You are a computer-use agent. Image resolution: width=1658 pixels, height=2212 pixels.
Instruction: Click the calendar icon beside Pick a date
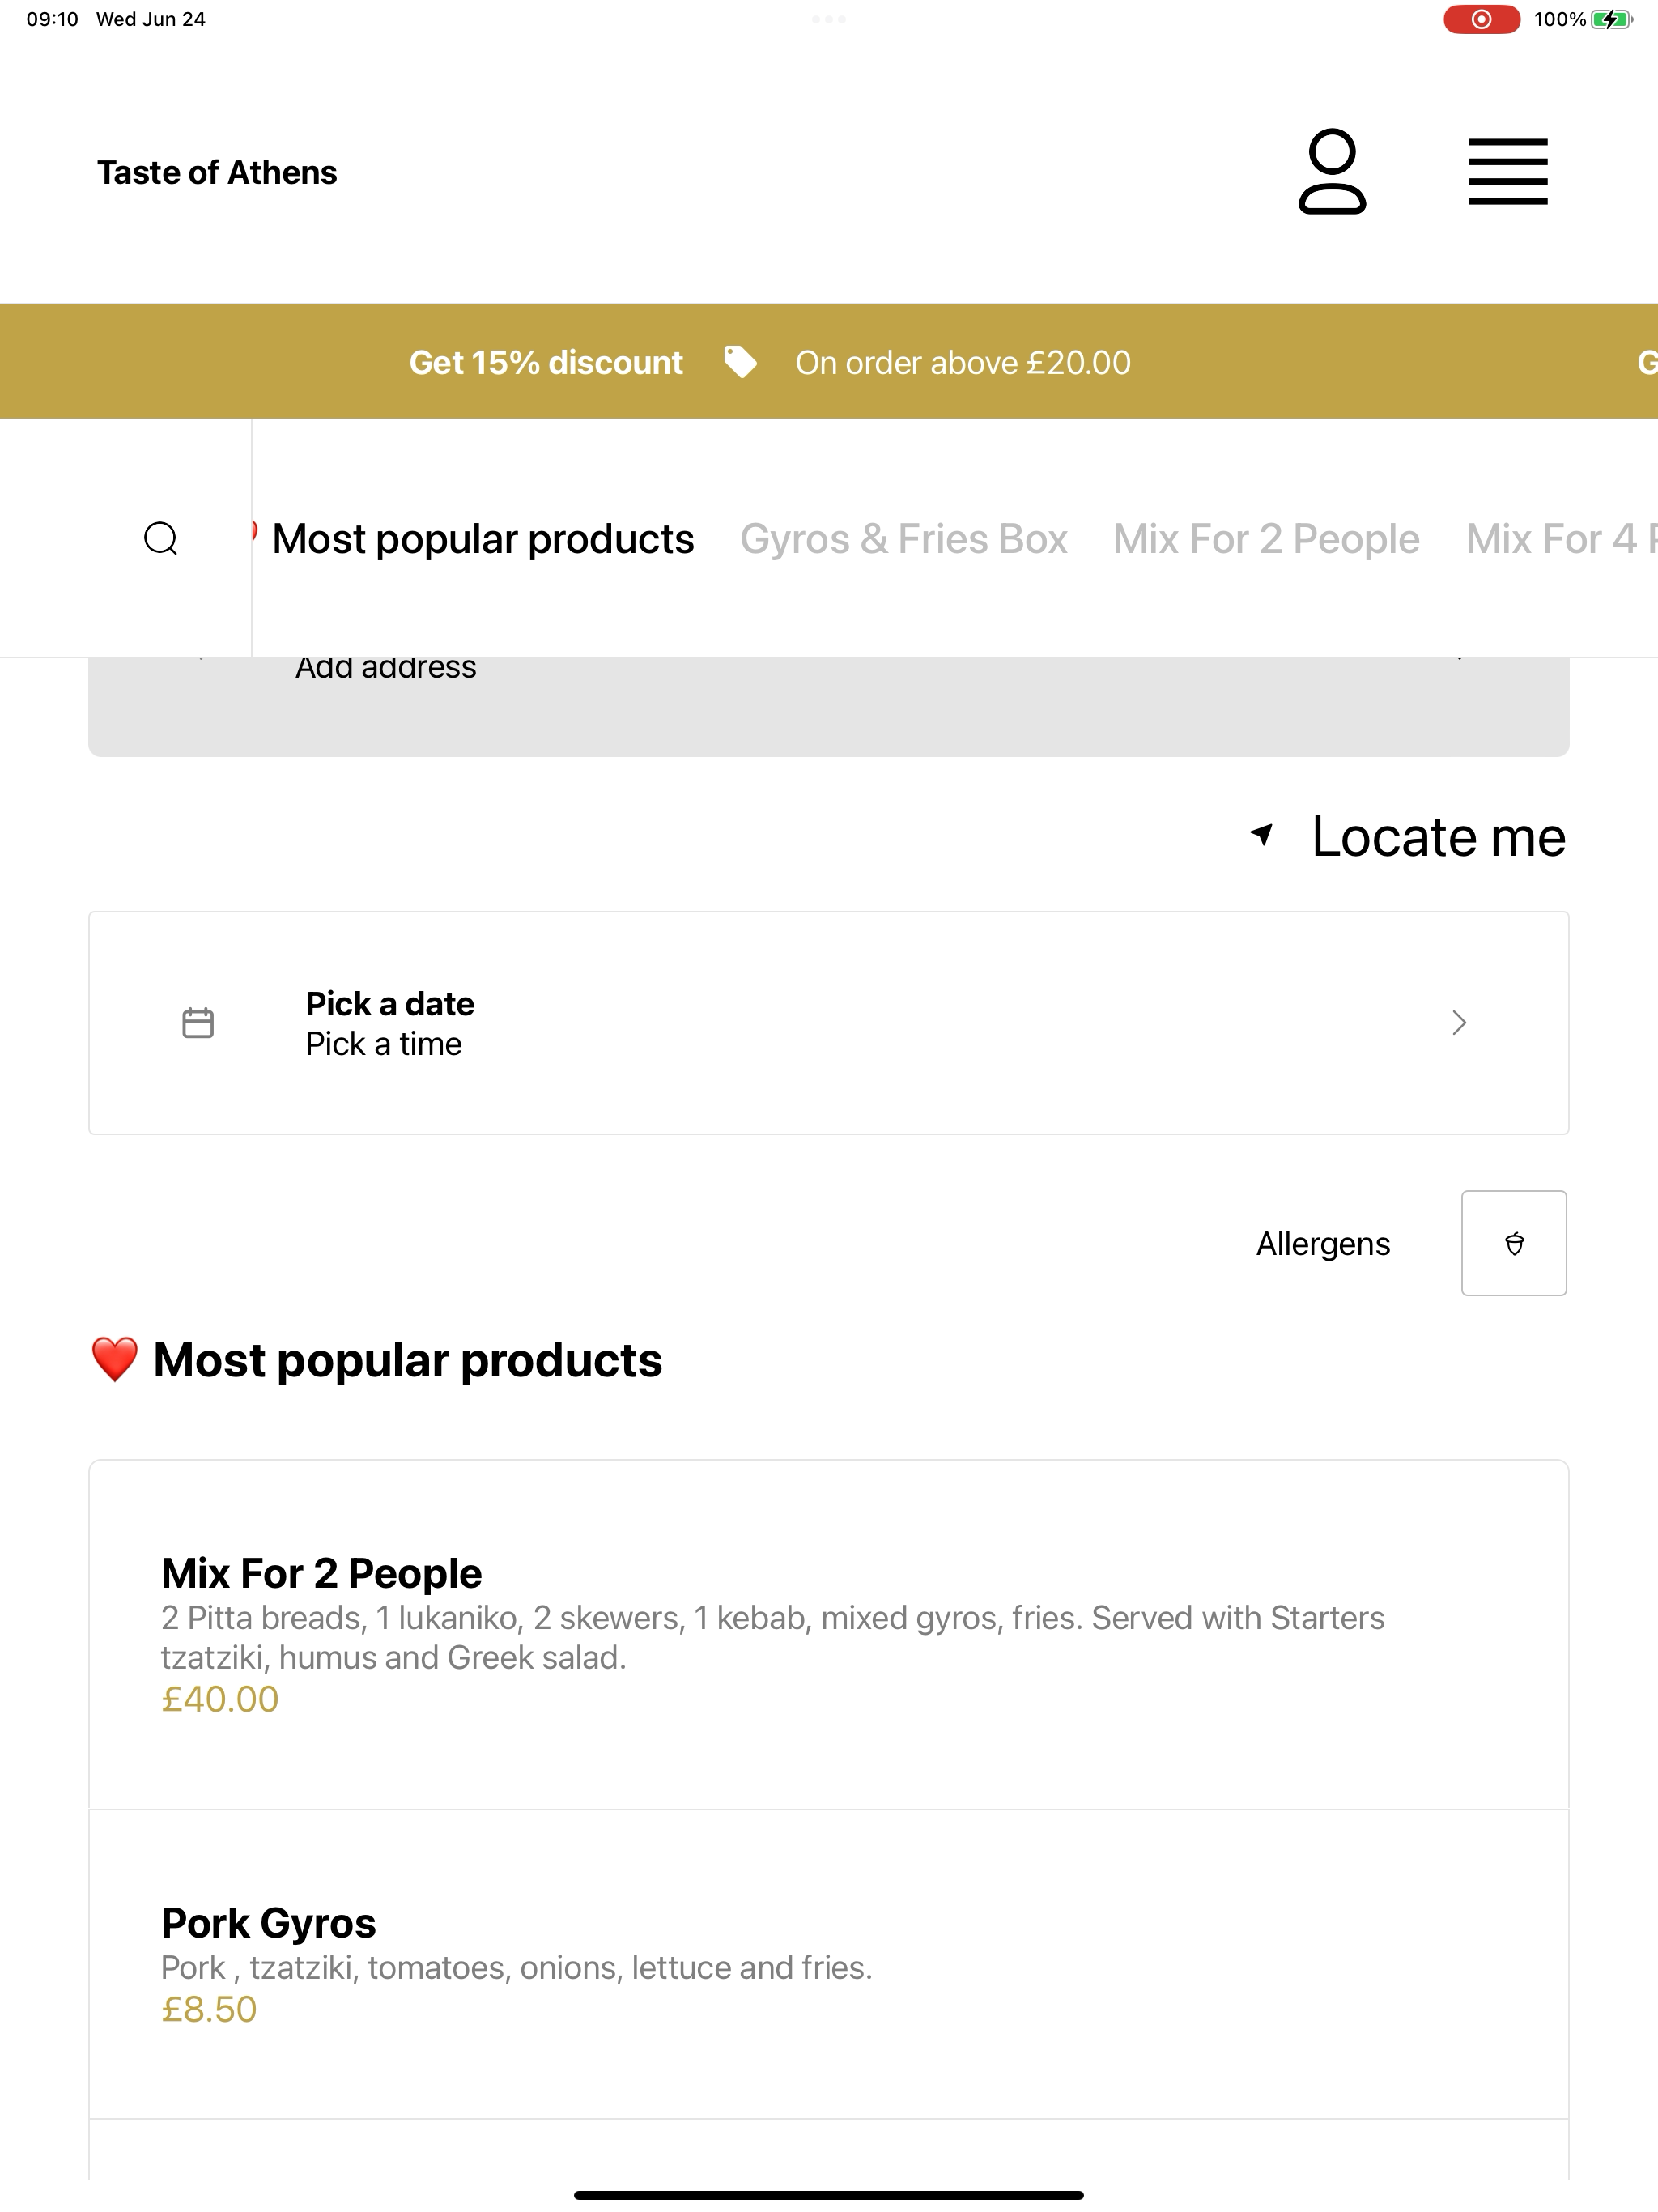click(x=198, y=1023)
